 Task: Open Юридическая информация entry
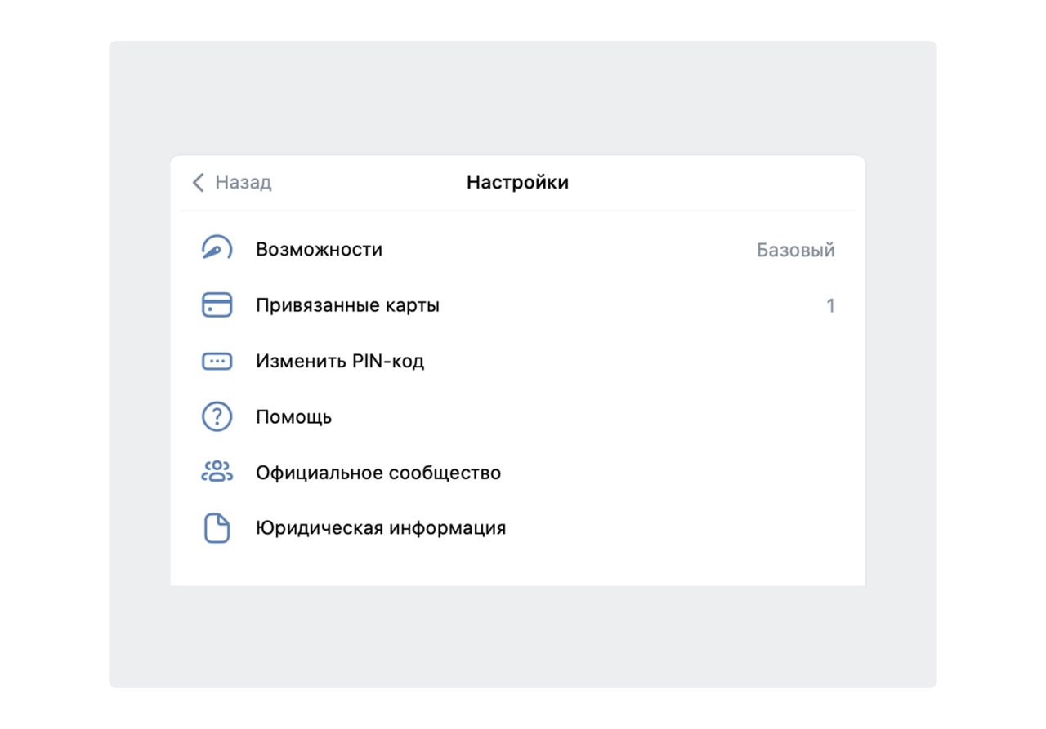[x=518, y=528]
